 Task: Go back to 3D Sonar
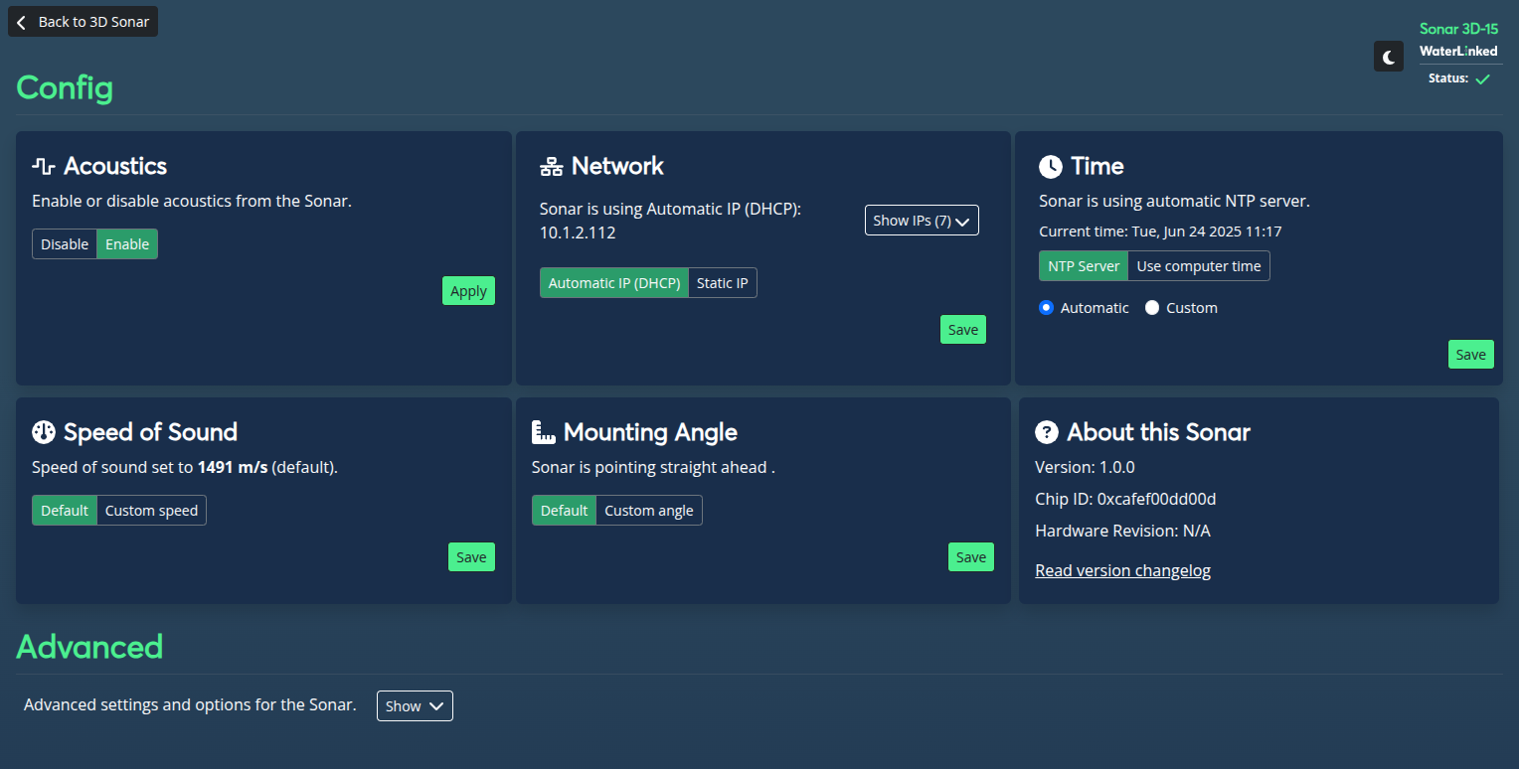(83, 22)
